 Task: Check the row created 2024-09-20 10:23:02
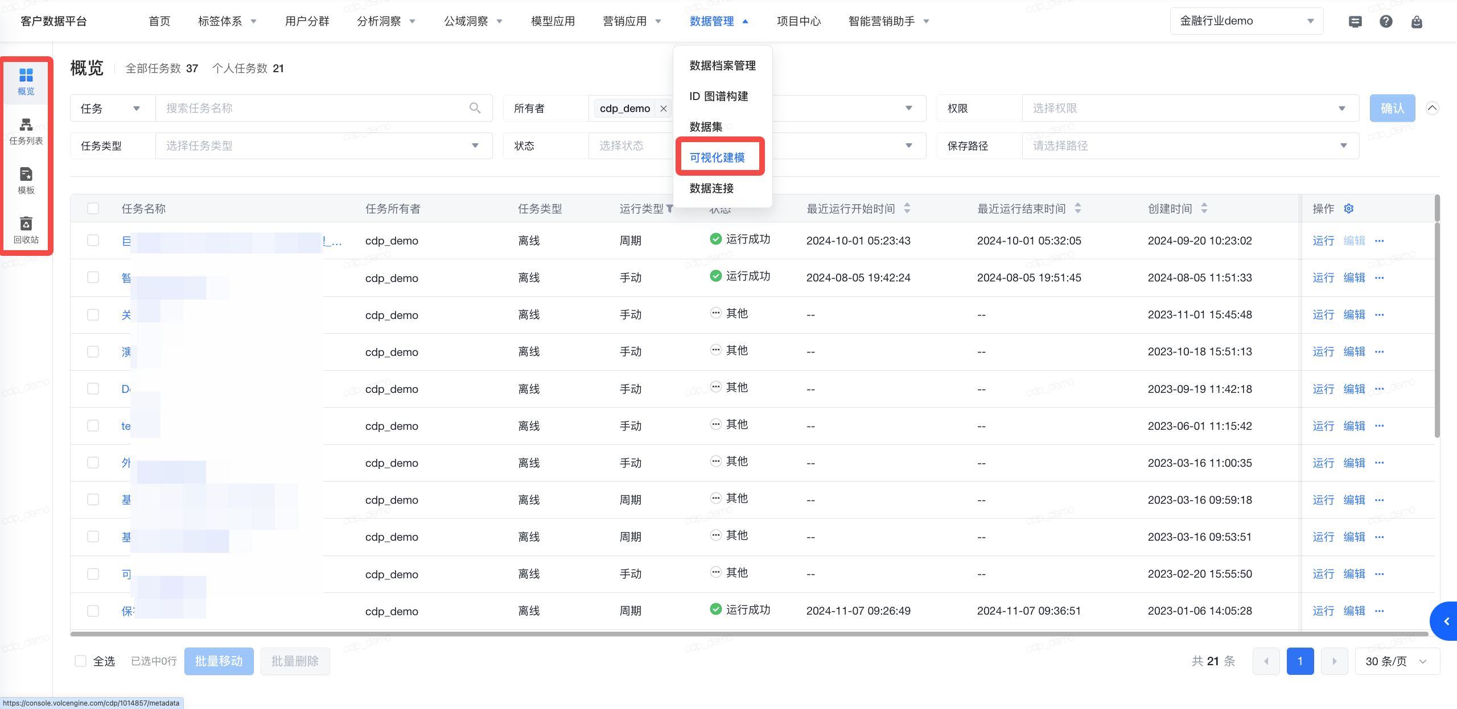(x=93, y=241)
